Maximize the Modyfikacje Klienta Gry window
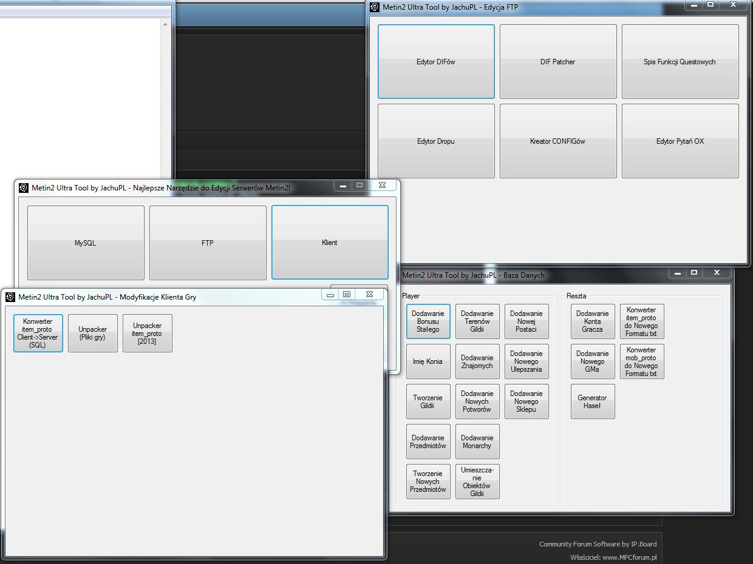This screenshot has width=753, height=564. pos(346,294)
